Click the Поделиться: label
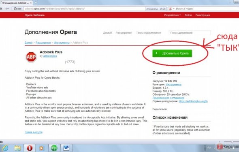The height and width of the screenshot is (152, 239). click(x=160, y=109)
